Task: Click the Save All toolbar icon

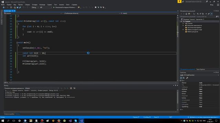Action: 20,8
